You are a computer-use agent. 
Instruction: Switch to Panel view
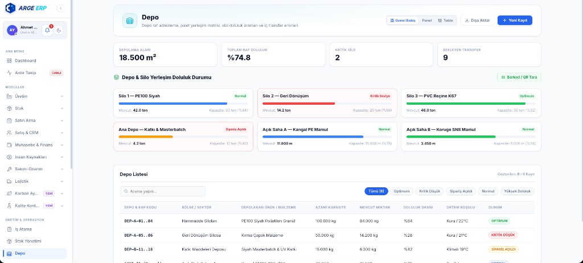click(x=426, y=20)
